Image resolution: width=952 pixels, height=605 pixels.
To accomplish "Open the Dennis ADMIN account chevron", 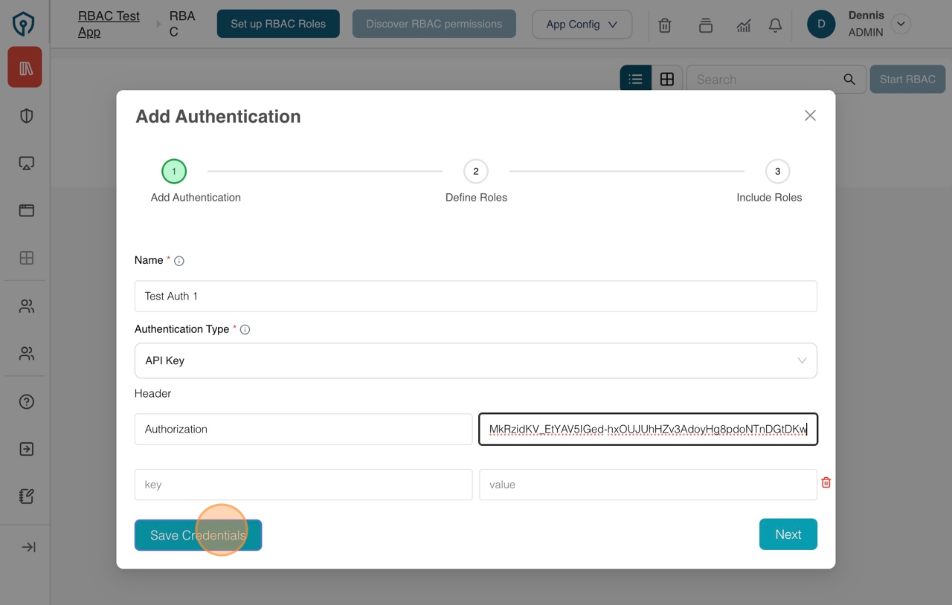I will [901, 24].
